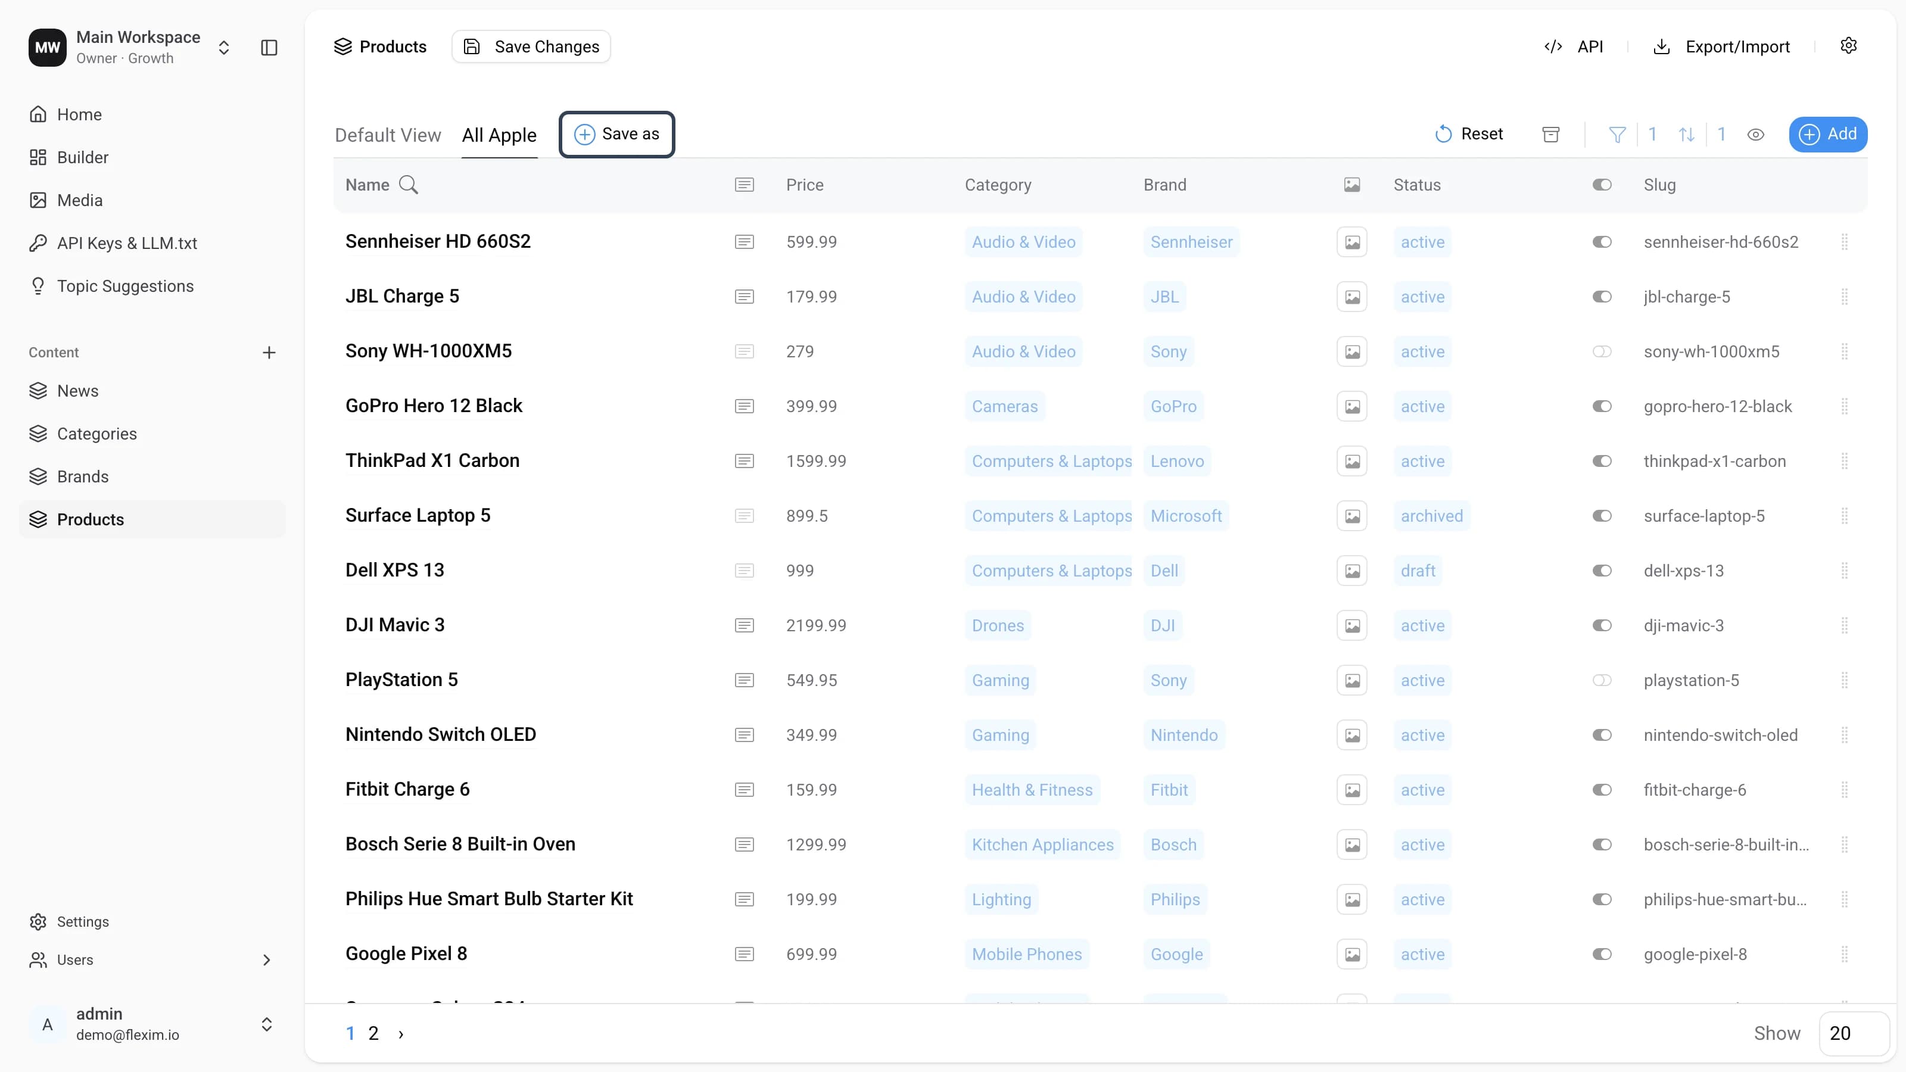Click the Save as view button

(616, 134)
